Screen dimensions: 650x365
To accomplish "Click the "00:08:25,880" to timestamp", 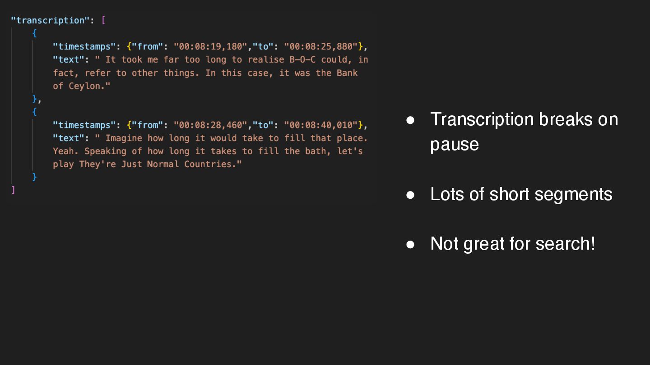I will point(321,46).
